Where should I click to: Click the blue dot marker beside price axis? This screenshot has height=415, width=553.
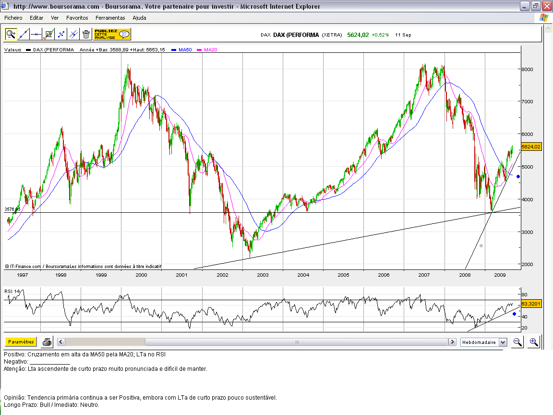tap(518, 176)
